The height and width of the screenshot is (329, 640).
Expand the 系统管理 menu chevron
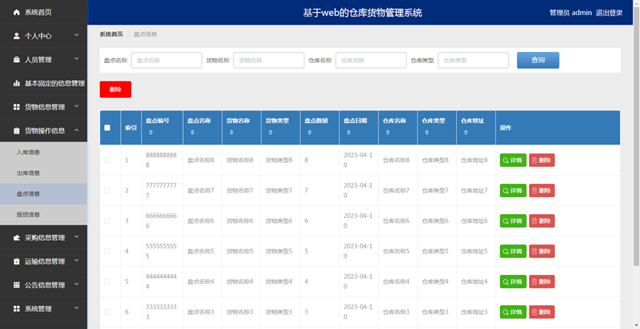point(76,308)
